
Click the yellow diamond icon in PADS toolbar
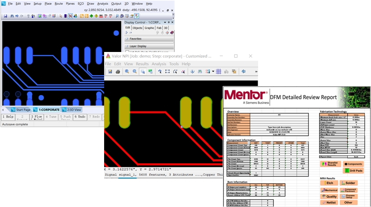96,16
